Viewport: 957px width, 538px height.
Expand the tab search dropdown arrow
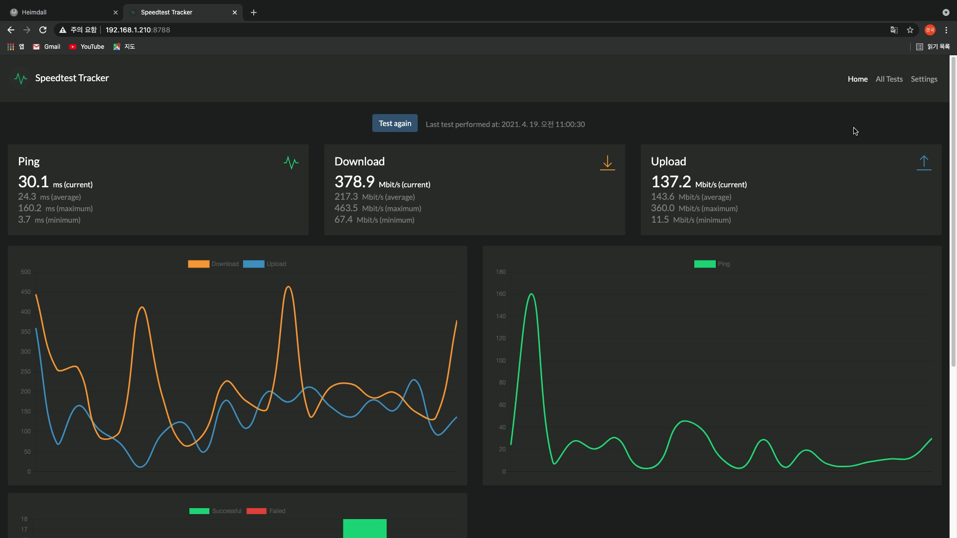tap(946, 12)
